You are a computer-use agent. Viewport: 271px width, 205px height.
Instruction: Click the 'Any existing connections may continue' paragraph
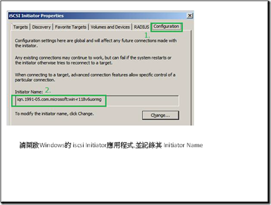93,60
